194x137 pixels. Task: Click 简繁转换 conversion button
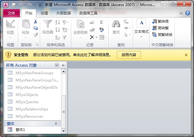[162, 35]
